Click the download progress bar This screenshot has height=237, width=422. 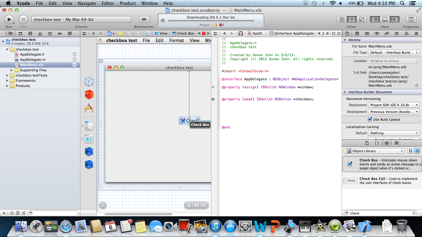pos(211,21)
